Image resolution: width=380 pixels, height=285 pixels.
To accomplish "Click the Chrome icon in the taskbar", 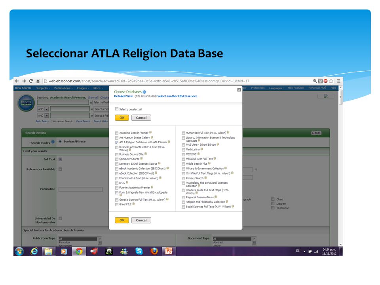I will click(79, 251).
